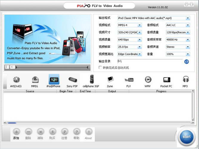Open 帮助 (help) question mark icon
The image size is (199, 149).
77,132
